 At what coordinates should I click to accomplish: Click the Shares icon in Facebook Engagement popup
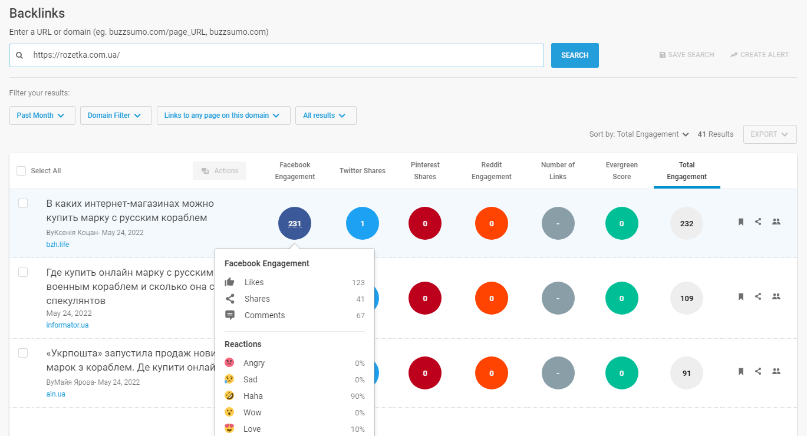230,299
